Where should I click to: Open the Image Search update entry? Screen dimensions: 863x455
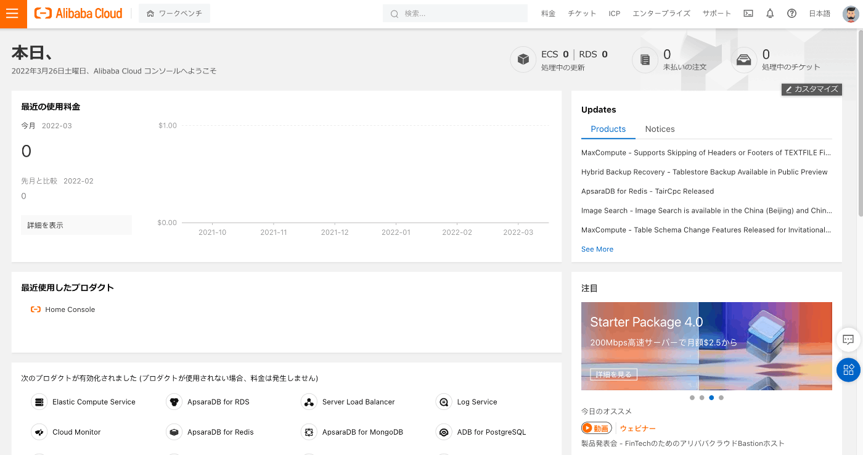706,210
